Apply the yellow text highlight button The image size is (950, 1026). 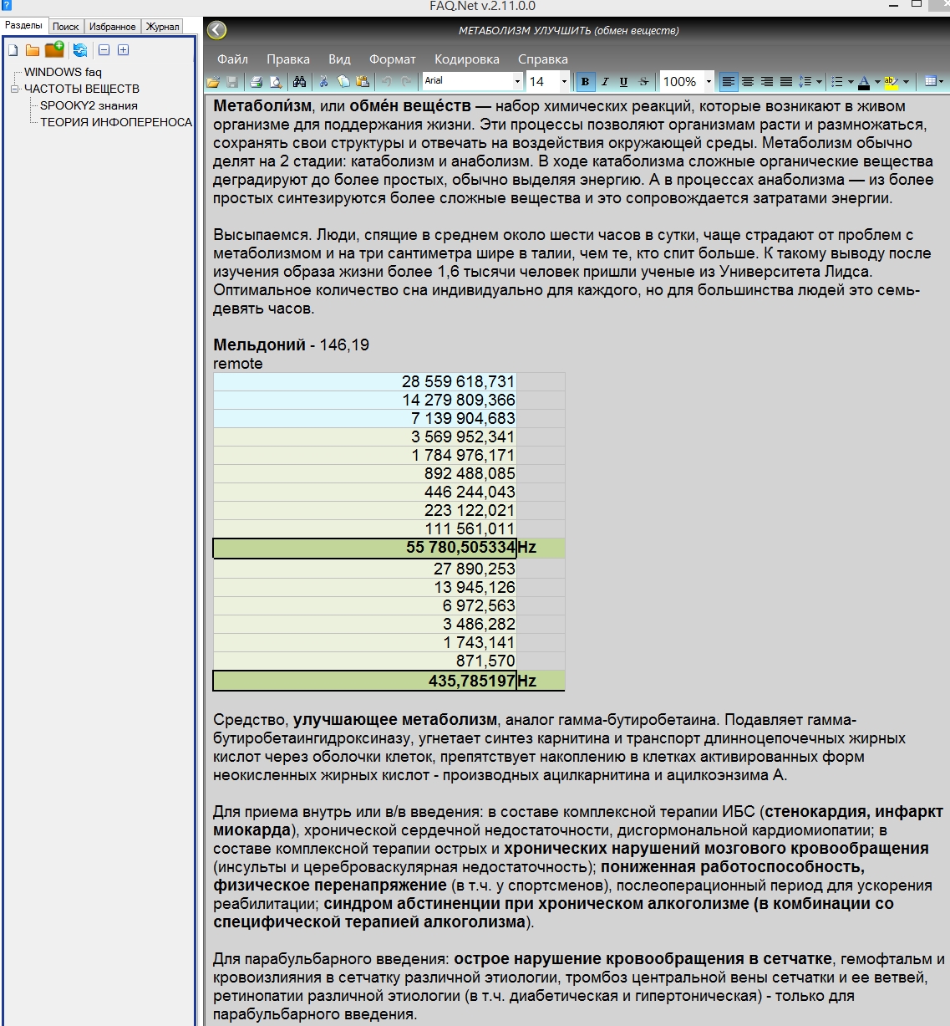click(x=892, y=82)
